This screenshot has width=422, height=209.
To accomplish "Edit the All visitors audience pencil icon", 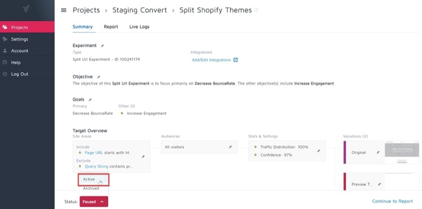I will tap(230, 147).
